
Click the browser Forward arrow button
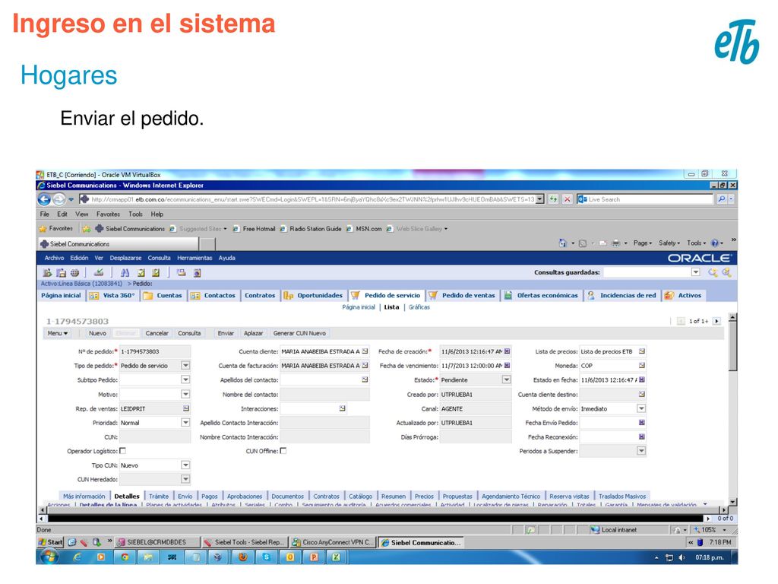pyautogui.click(x=59, y=200)
